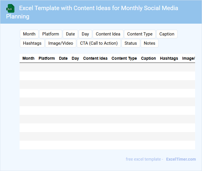Viewport: 202px width, 171px height.
Task: Click the green XLS file icon
Action: [x=10, y=8]
